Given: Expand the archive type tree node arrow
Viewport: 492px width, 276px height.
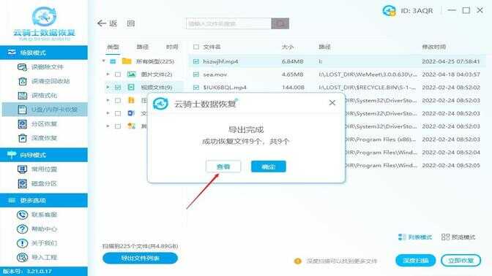Looking at the screenshot, I should point(108,100).
